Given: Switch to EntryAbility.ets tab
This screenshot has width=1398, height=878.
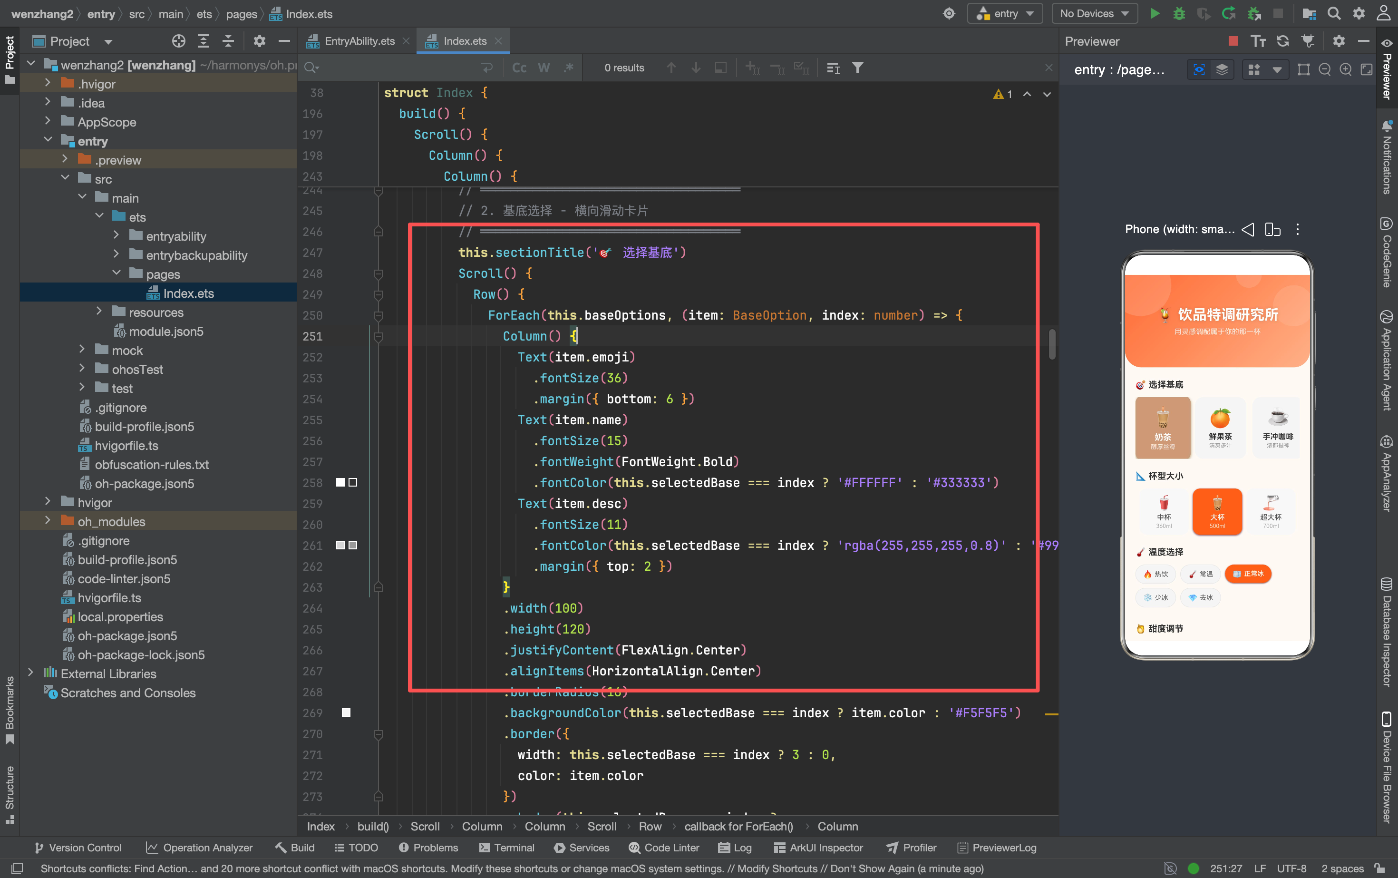Looking at the screenshot, I should coord(359,41).
